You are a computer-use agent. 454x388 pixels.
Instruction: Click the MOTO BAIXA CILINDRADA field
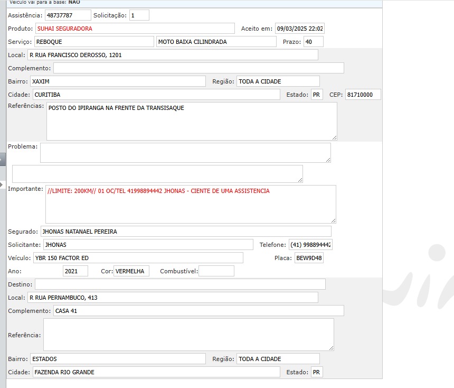tap(216, 42)
